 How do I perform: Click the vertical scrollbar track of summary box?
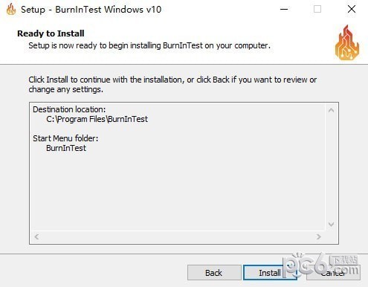[x=331, y=167]
